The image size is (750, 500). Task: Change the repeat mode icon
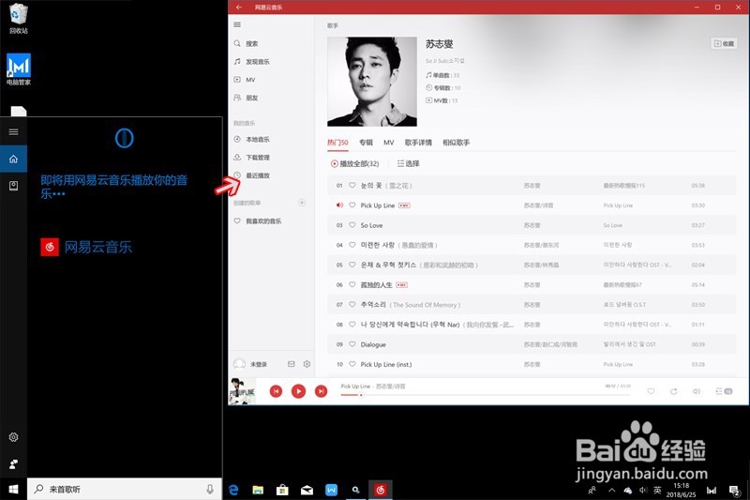click(x=673, y=391)
